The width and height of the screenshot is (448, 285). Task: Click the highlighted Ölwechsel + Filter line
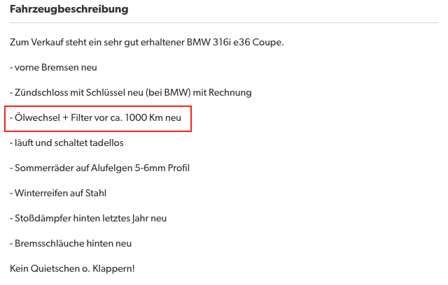pos(96,118)
